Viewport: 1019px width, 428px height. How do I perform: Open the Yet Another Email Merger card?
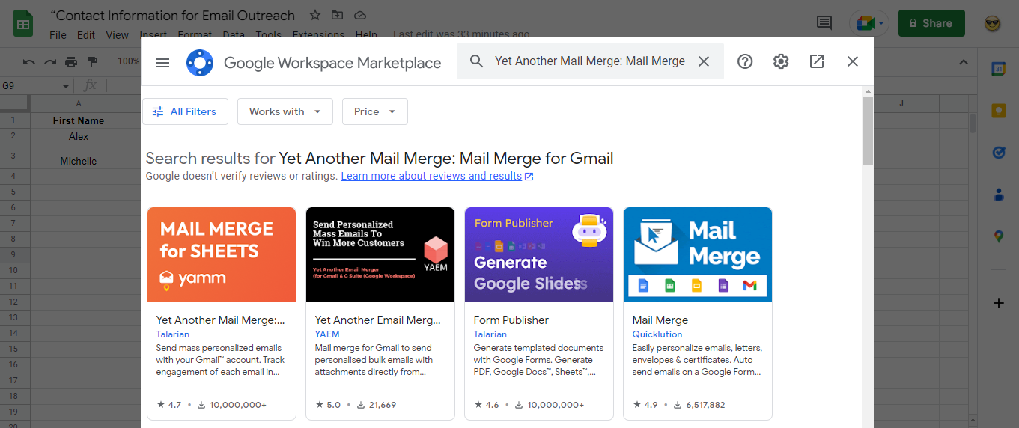(380, 314)
